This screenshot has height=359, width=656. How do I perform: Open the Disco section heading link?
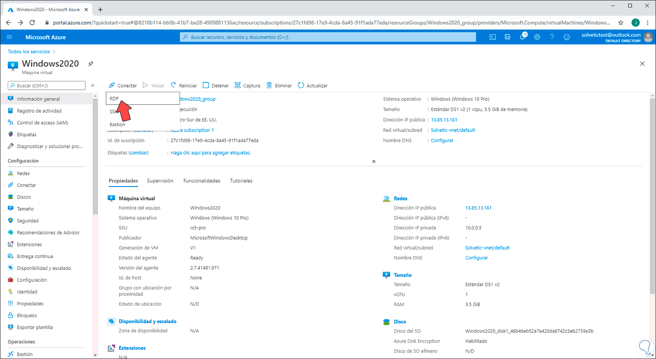tap(400, 322)
